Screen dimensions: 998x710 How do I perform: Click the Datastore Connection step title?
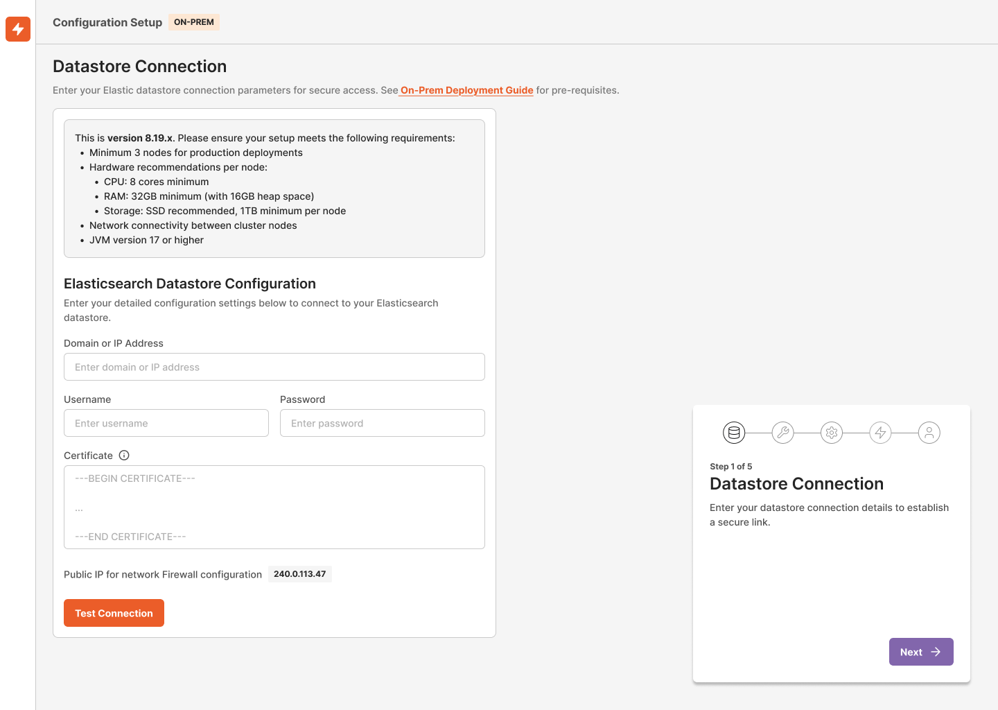pos(796,483)
